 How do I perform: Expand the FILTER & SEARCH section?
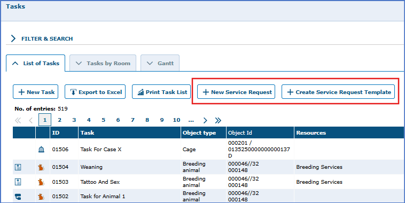(x=42, y=39)
